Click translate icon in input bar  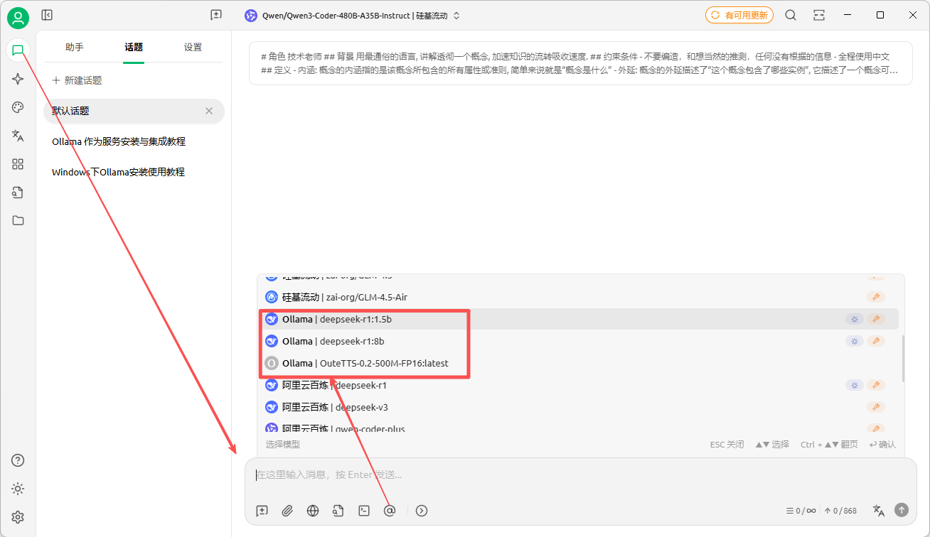[x=879, y=510]
